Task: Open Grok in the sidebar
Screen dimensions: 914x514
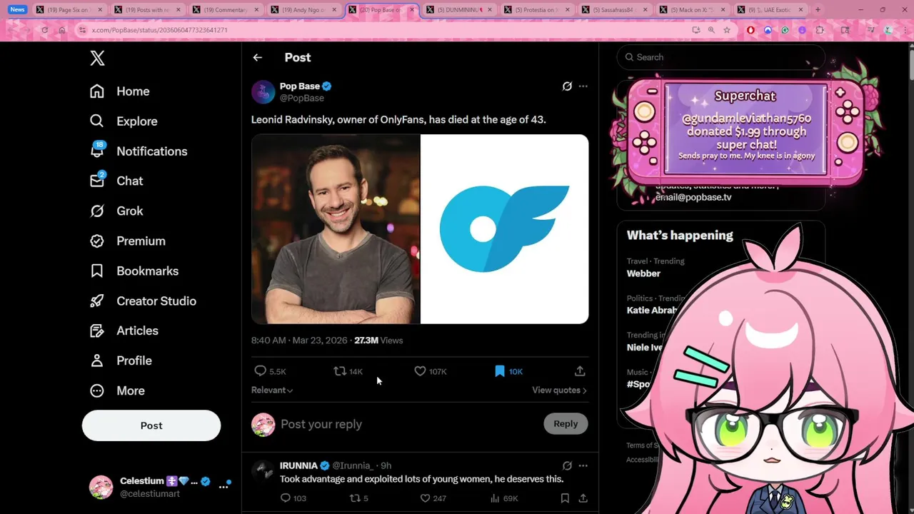Action: [x=116, y=211]
